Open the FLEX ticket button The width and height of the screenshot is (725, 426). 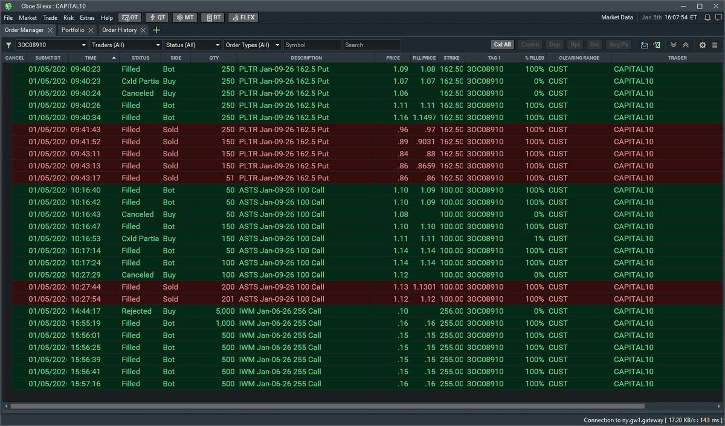coord(243,17)
